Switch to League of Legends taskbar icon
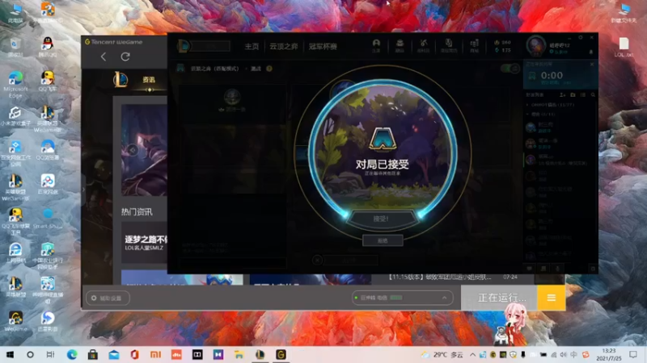 click(260, 354)
